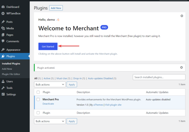Image resolution: width=189 pixels, height=132 pixels.
Task: Click the Comments bubble icon
Action: (x=3, y=41)
